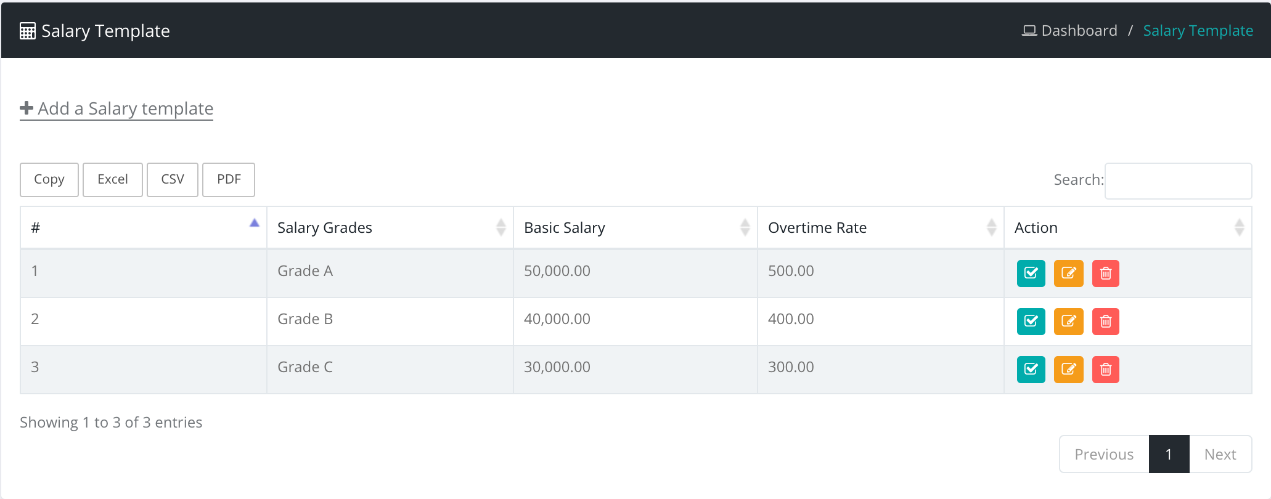This screenshot has height=499, width=1271.
Task: Go to Dashboard in the breadcrumb
Action: point(1078,31)
